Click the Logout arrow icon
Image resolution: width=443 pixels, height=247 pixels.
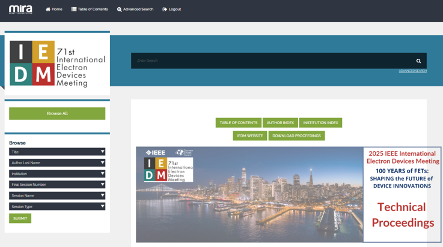point(165,10)
